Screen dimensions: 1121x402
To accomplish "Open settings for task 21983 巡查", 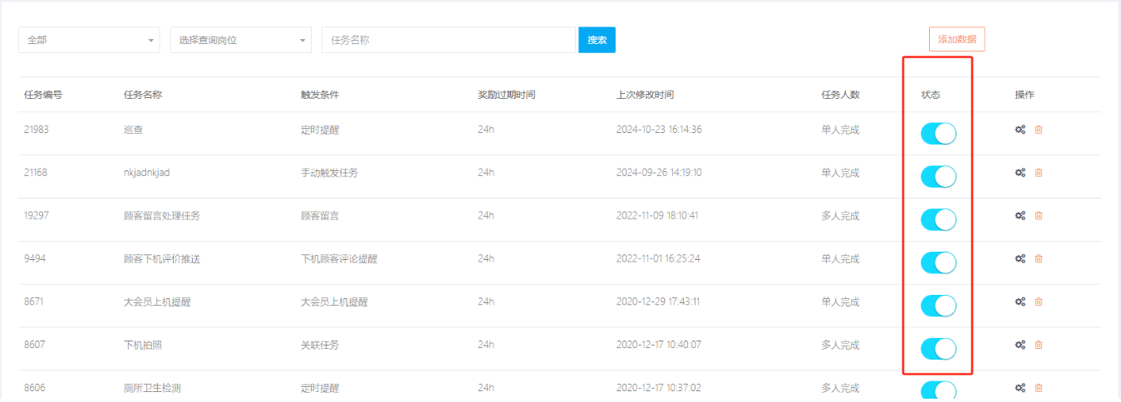I will (1020, 130).
